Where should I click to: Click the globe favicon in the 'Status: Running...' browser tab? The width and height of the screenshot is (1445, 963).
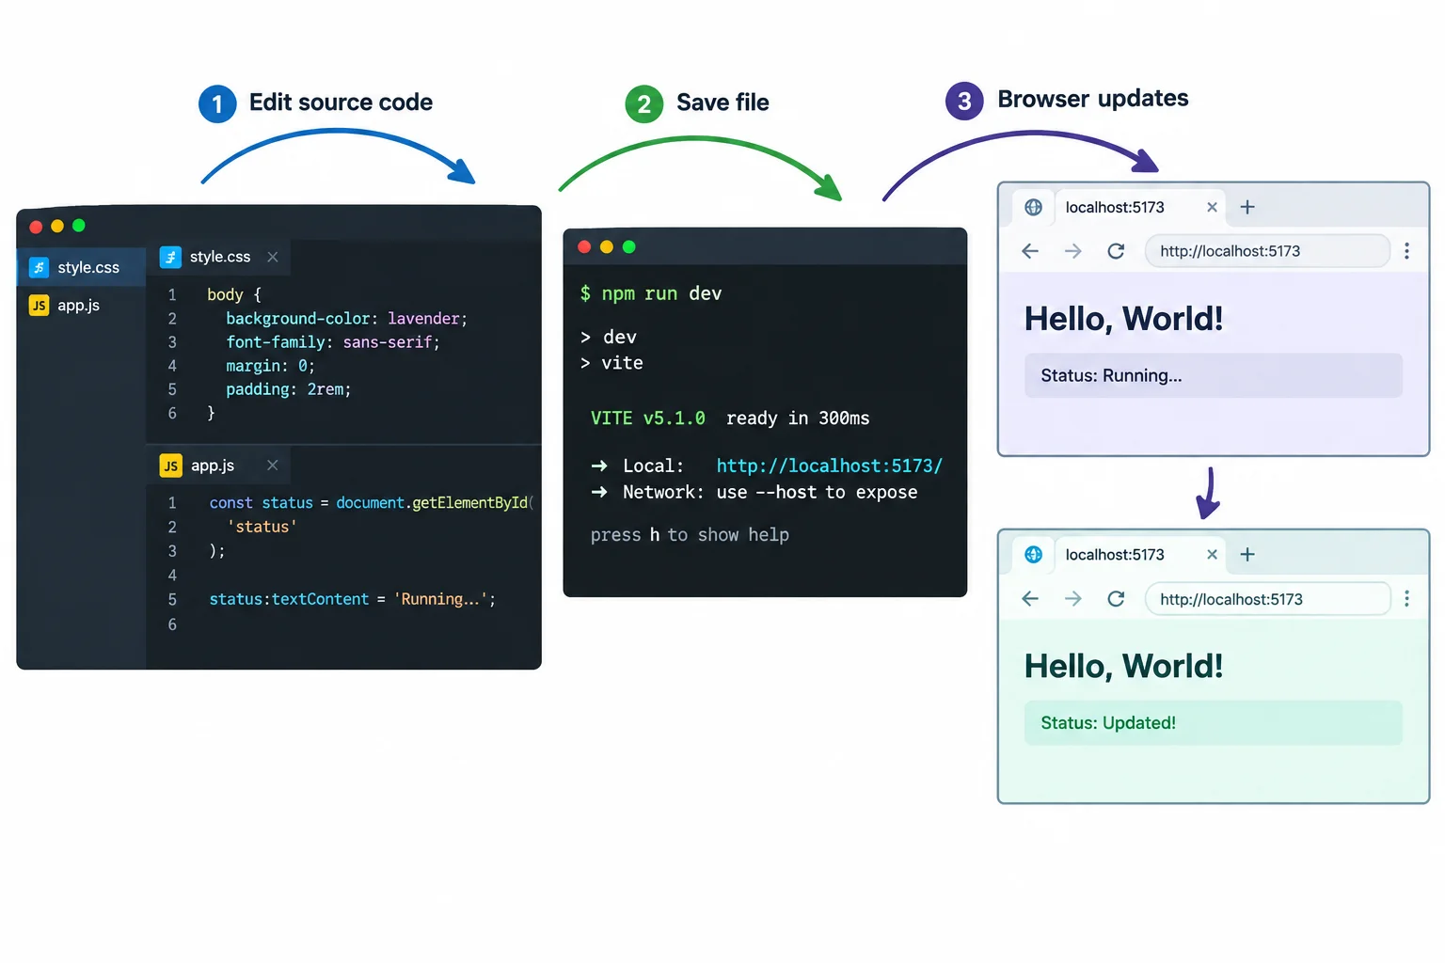[x=1033, y=207]
